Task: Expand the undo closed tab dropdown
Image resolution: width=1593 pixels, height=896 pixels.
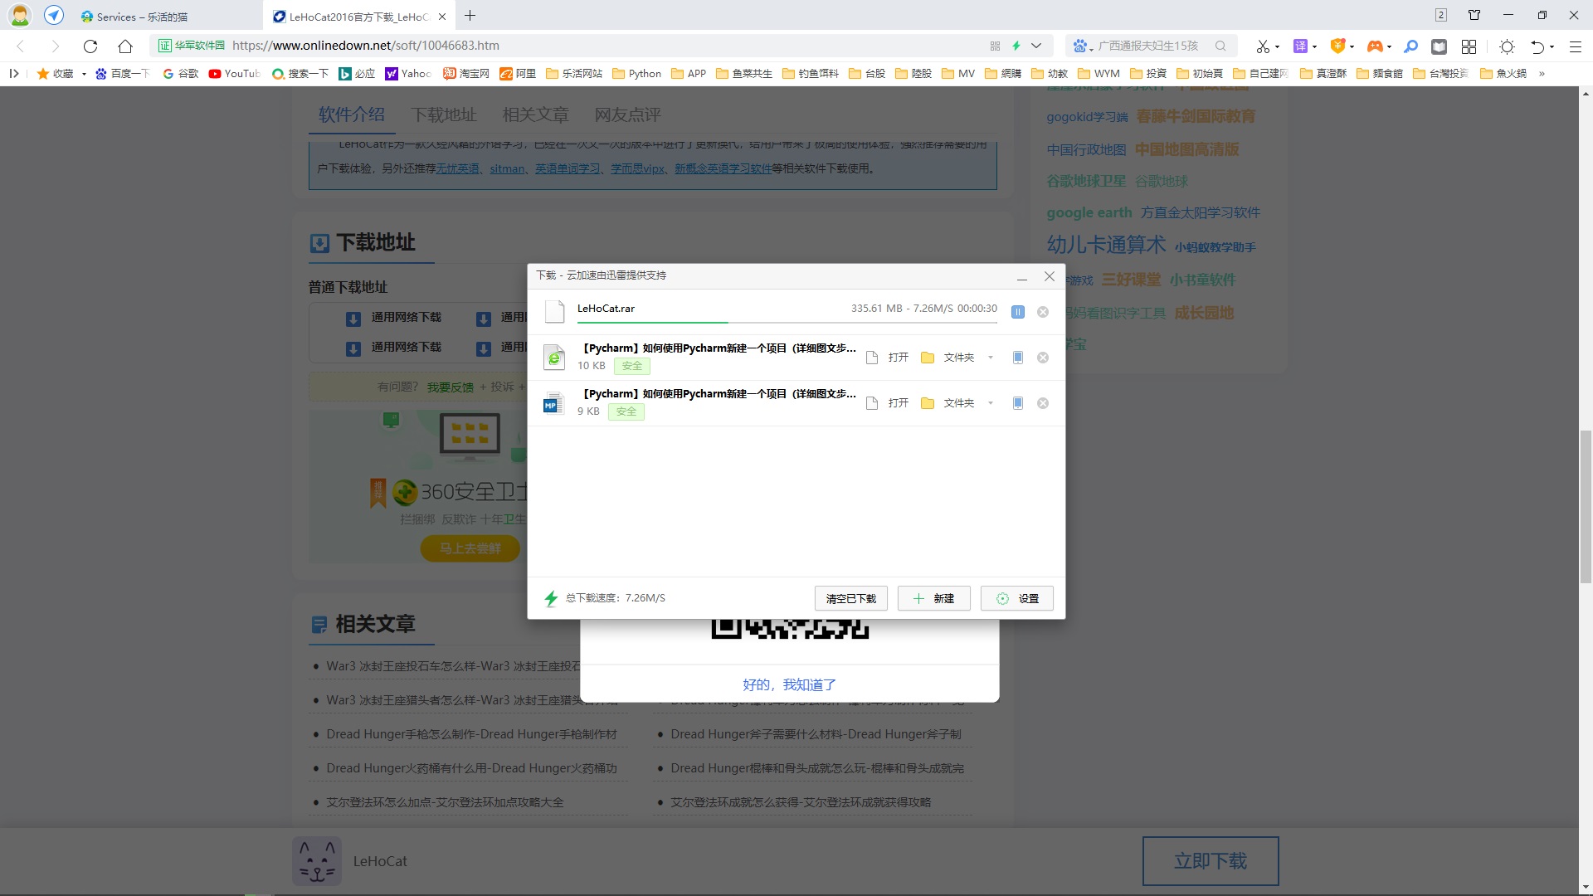Action: point(1552,46)
